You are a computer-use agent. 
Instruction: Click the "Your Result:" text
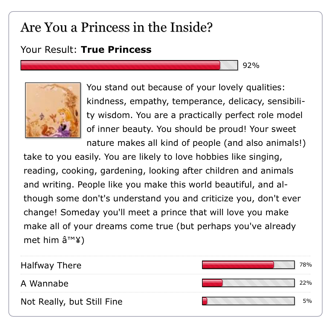pyautogui.click(x=49, y=50)
